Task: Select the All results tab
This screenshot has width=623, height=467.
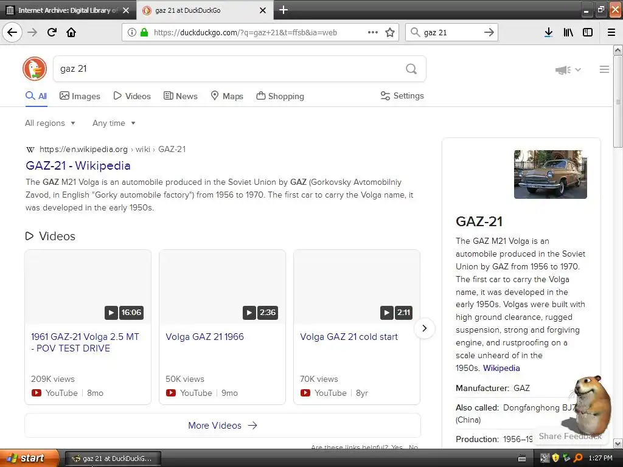Action: (36, 96)
